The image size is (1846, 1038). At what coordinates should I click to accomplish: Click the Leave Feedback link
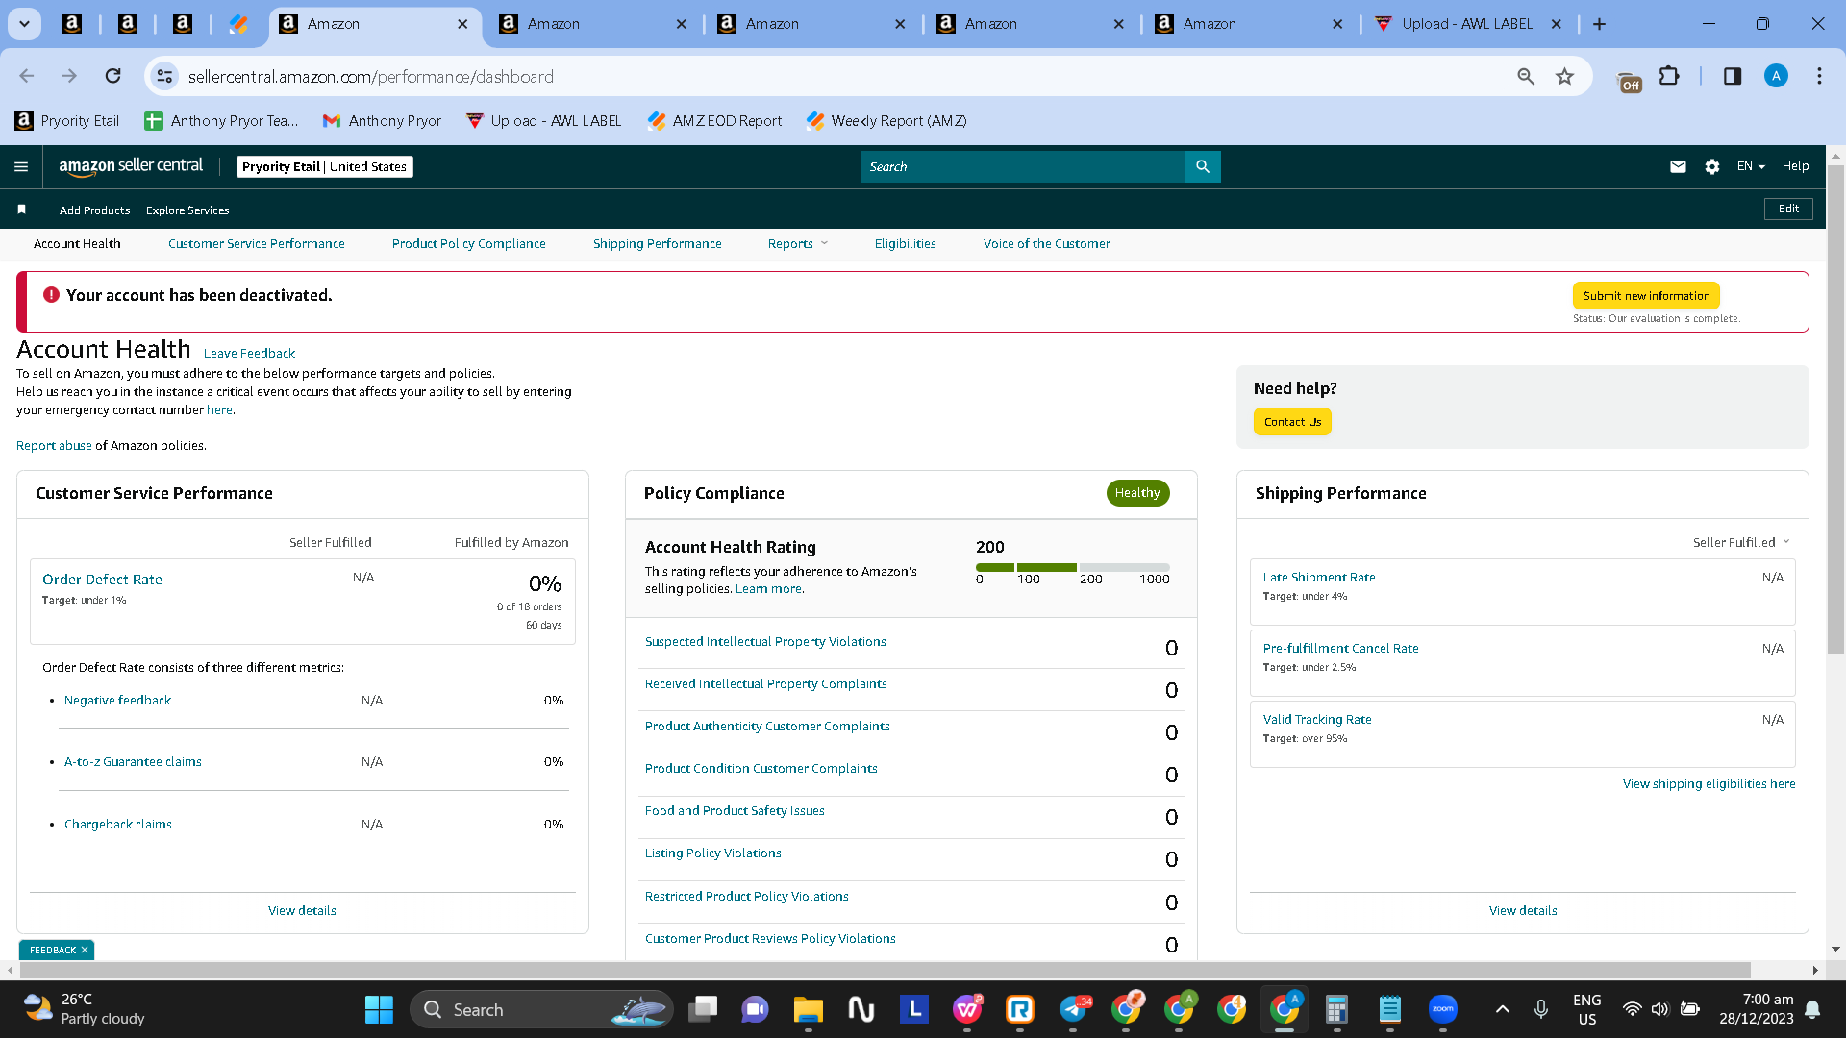(249, 354)
